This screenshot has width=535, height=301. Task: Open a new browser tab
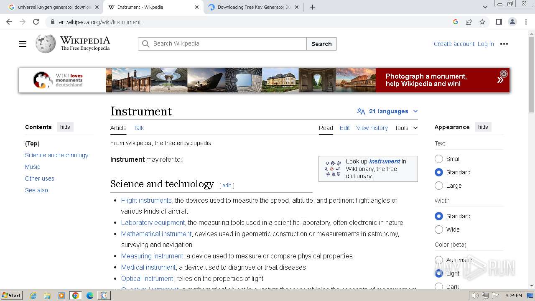click(x=313, y=7)
